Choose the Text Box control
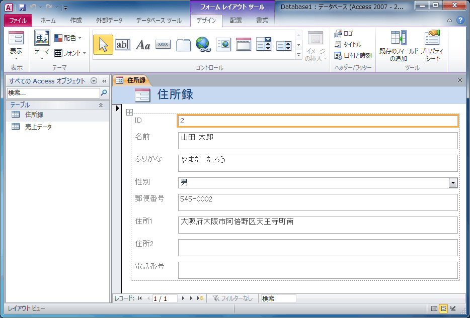Image resolution: width=470 pixels, height=318 pixels. click(x=123, y=45)
